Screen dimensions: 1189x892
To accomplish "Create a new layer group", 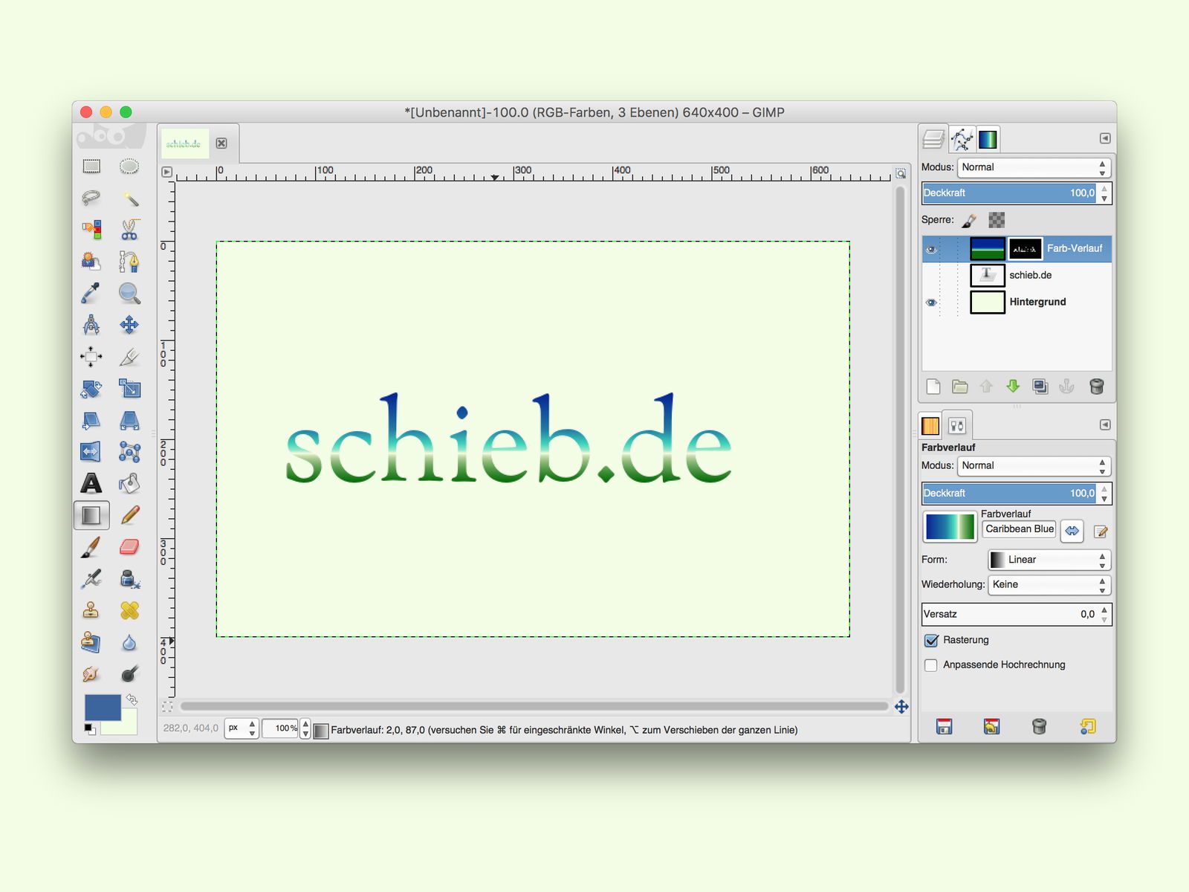I will (x=960, y=387).
